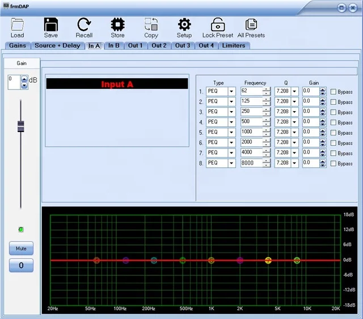
Task: Click the vertical Gain fader handle
Action: coord(21,126)
